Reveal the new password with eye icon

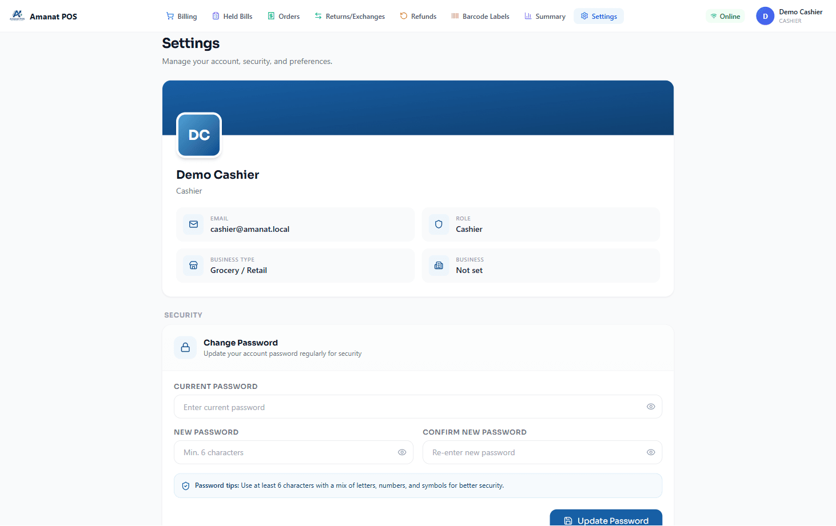402,452
